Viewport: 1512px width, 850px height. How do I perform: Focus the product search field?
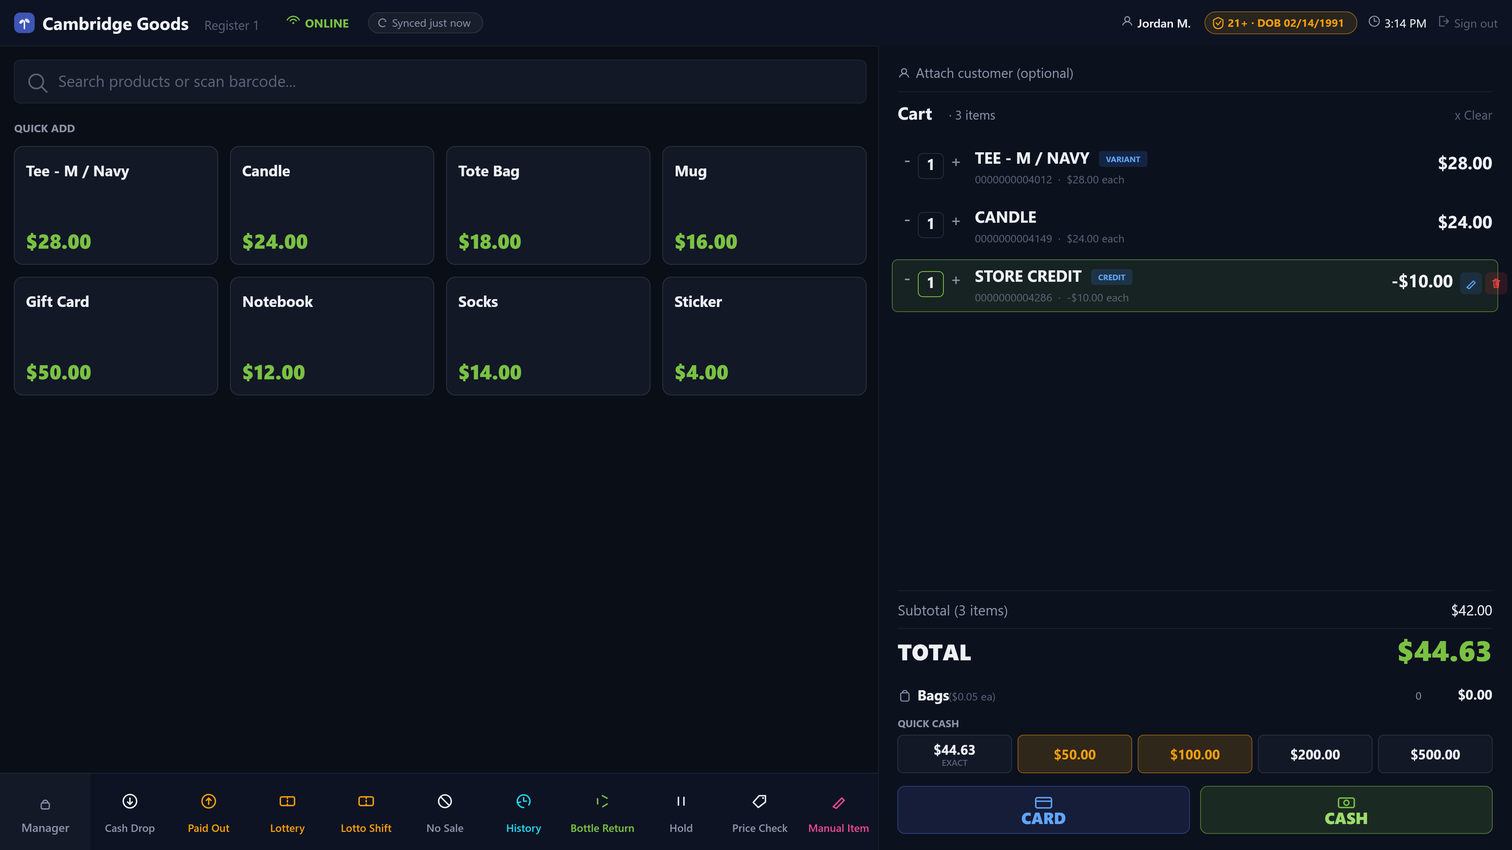coord(440,81)
